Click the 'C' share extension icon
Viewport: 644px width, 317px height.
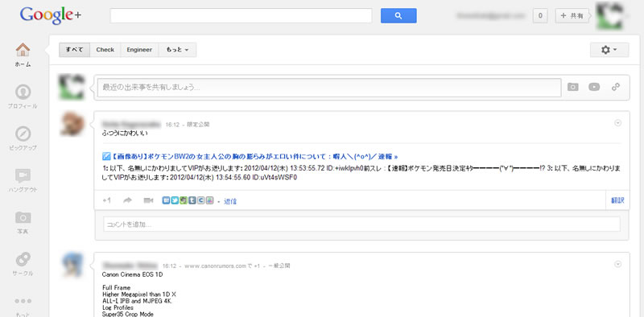(200, 200)
